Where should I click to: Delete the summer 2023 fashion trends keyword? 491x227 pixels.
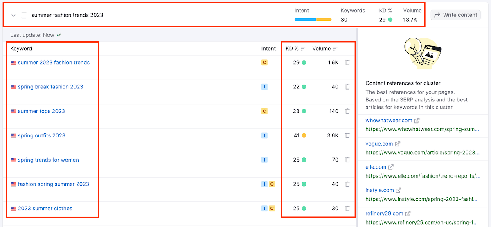tap(347, 63)
